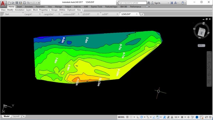Open a new drawing tab with plus
Viewport: 213px width, 120px height.
[x=142, y=14]
